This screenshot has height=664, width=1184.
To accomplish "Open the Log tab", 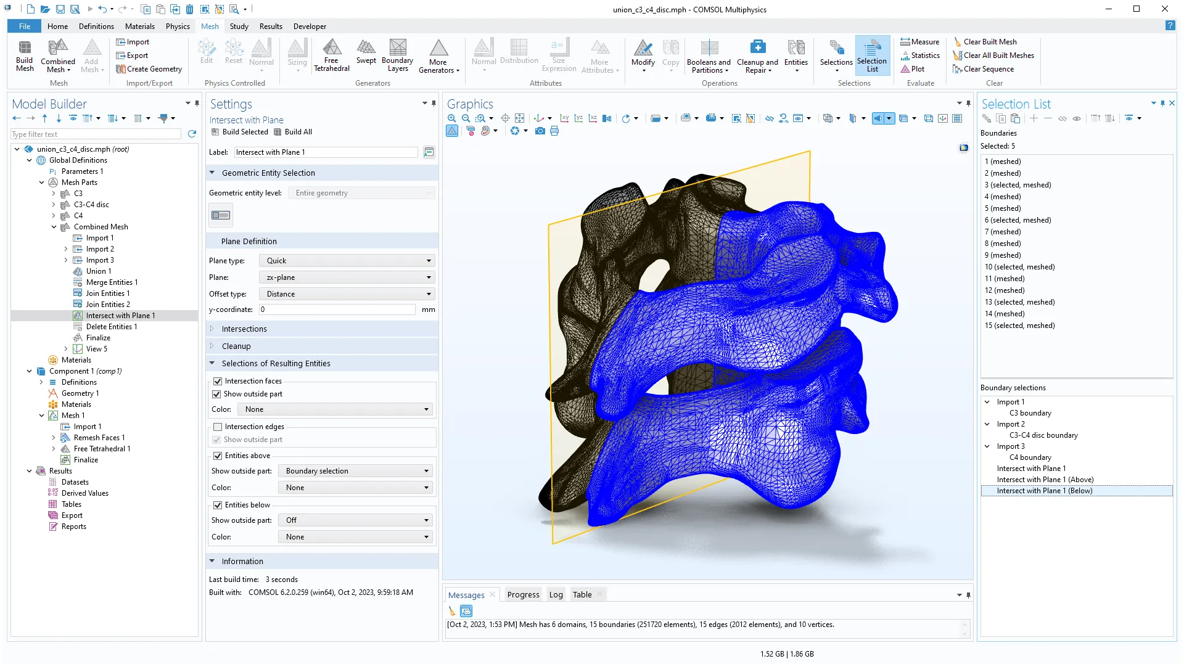I will click(x=556, y=595).
